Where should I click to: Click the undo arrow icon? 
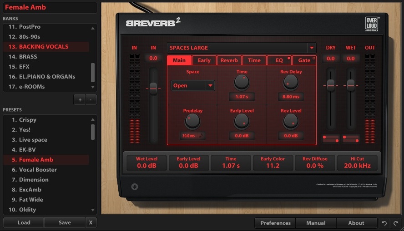pyautogui.click(x=384, y=223)
